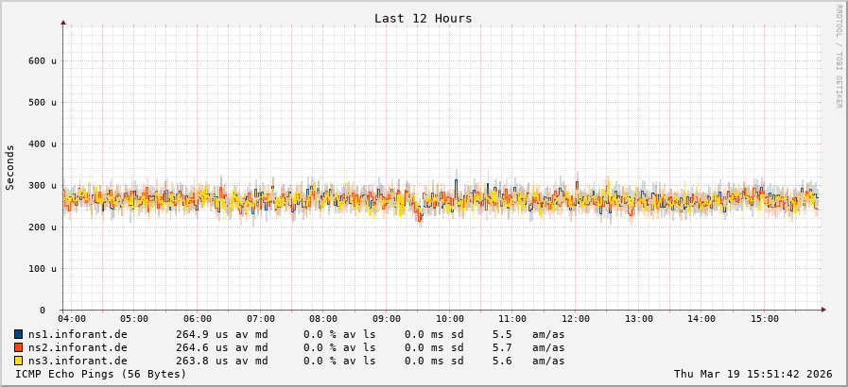Screen dimensions: 848x387
Task: Click the 10:00 time axis label
Action: click(449, 319)
